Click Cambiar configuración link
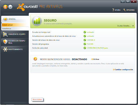The image size is (138, 105). tap(124, 70)
